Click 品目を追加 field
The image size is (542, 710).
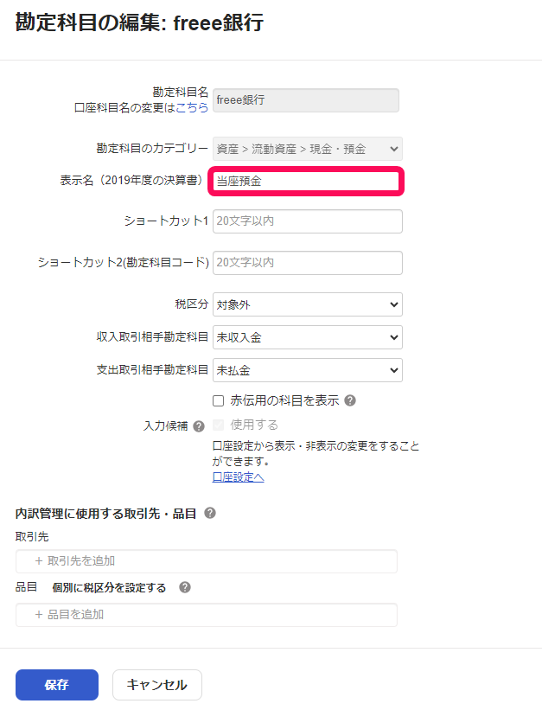206,615
